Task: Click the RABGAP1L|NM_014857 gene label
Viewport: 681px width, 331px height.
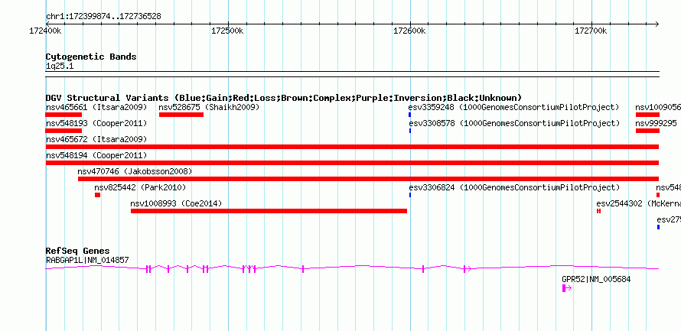Action: coord(87,260)
